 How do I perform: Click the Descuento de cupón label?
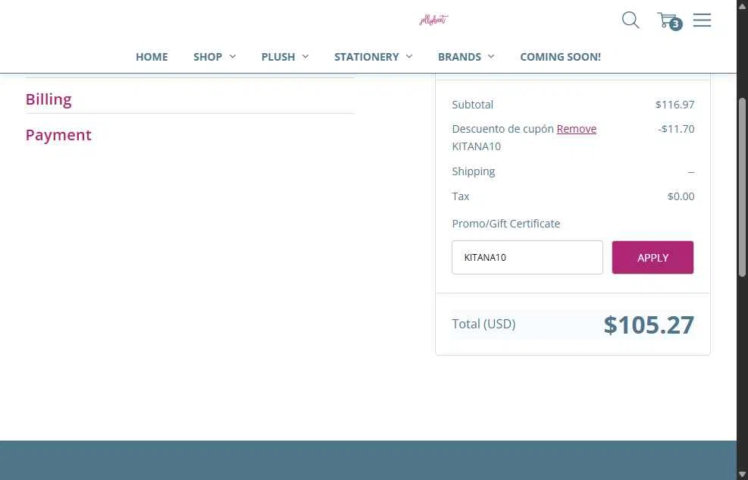(502, 129)
